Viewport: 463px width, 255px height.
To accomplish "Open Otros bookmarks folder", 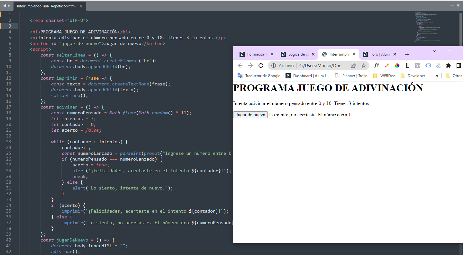I will [x=454, y=76].
